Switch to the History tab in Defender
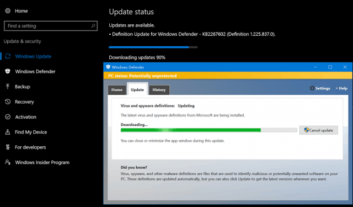The width and height of the screenshot is (353, 207). coord(159,90)
